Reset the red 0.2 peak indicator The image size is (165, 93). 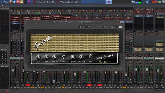100,85
